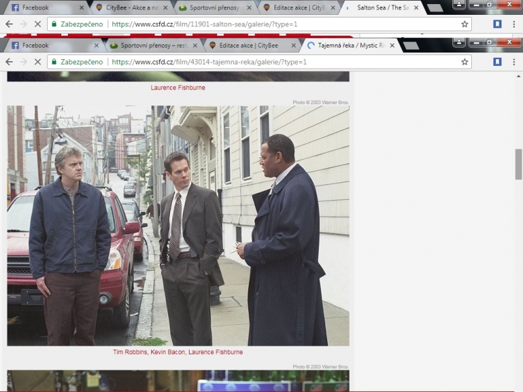
Task: Open the photo of three men on street
Action: tap(178, 225)
